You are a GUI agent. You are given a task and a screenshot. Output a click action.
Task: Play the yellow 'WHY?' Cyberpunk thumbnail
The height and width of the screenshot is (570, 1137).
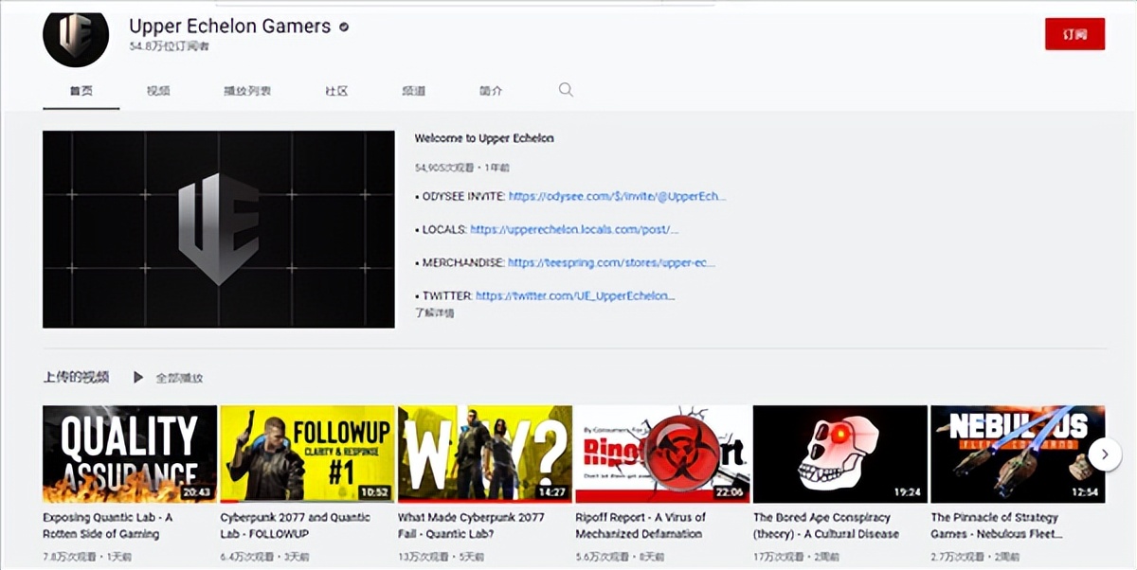(x=485, y=454)
